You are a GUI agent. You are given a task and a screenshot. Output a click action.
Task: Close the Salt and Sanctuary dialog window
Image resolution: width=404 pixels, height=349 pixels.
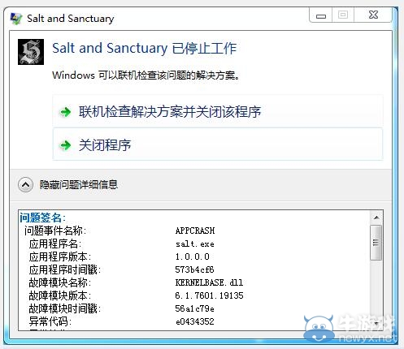[x=373, y=15]
